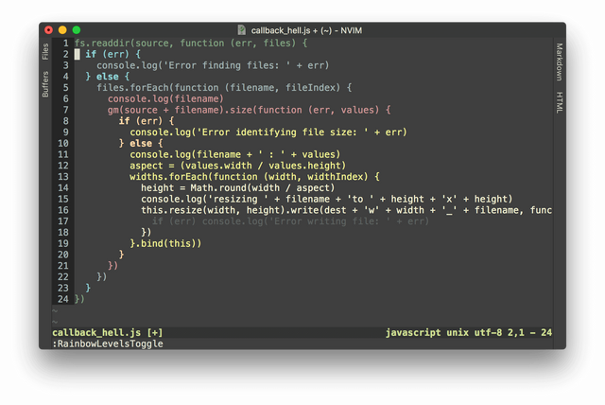Minimize the window with yellow button
The width and height of the screenshot is (605, 405).
click(x=62, y=29)
